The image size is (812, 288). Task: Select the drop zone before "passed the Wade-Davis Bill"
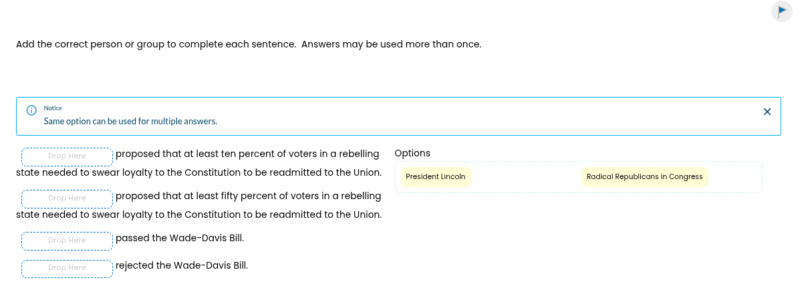click(67, 241)
